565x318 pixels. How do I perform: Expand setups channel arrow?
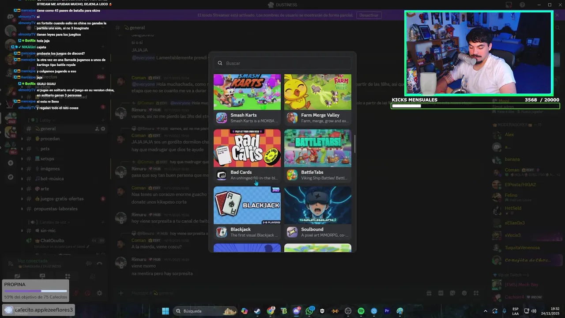(22, 159)
